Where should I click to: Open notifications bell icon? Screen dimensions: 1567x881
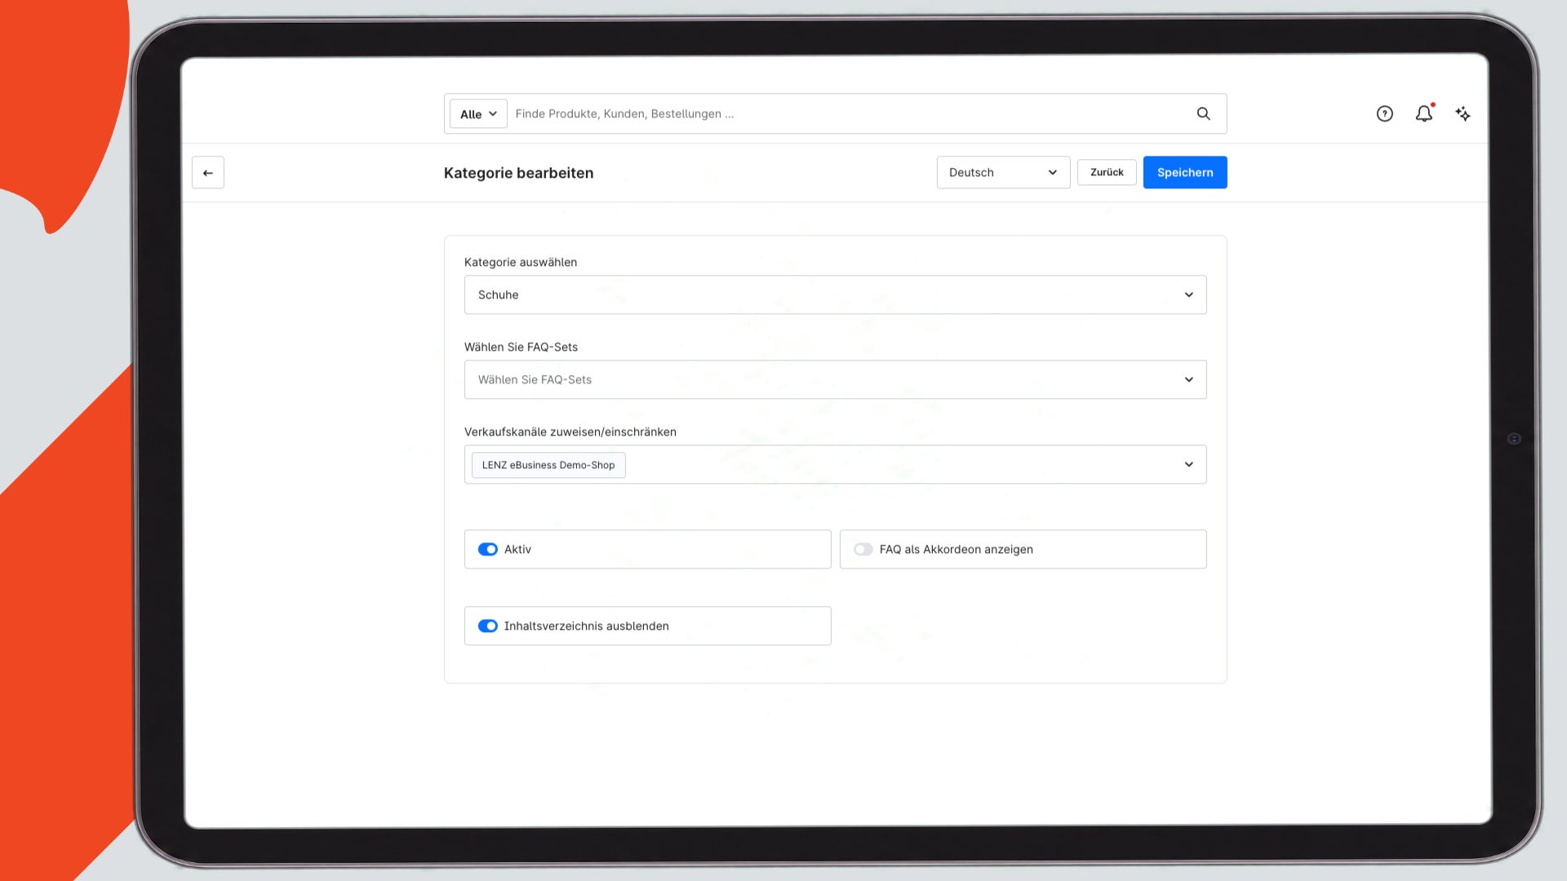(x=1424, y=113)
